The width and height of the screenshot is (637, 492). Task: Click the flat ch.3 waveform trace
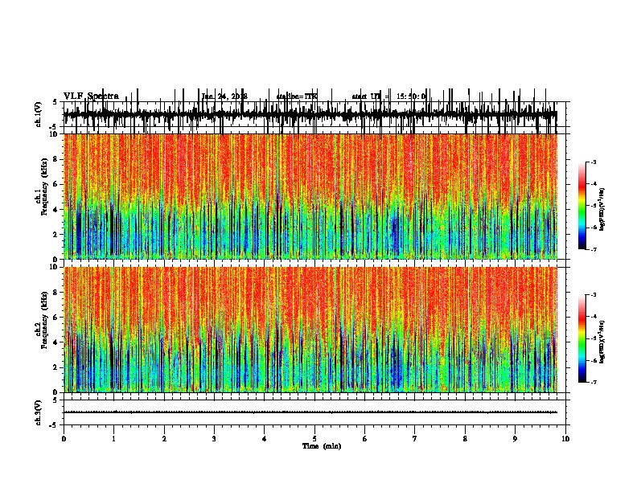coord(310,412)
